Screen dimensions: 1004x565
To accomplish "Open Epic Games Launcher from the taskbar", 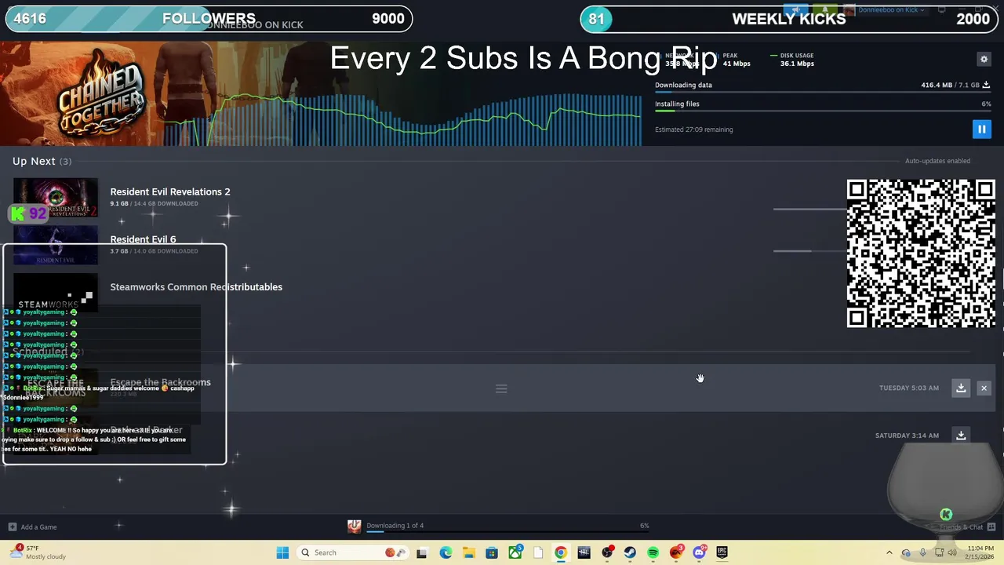I will coord(722,552).
